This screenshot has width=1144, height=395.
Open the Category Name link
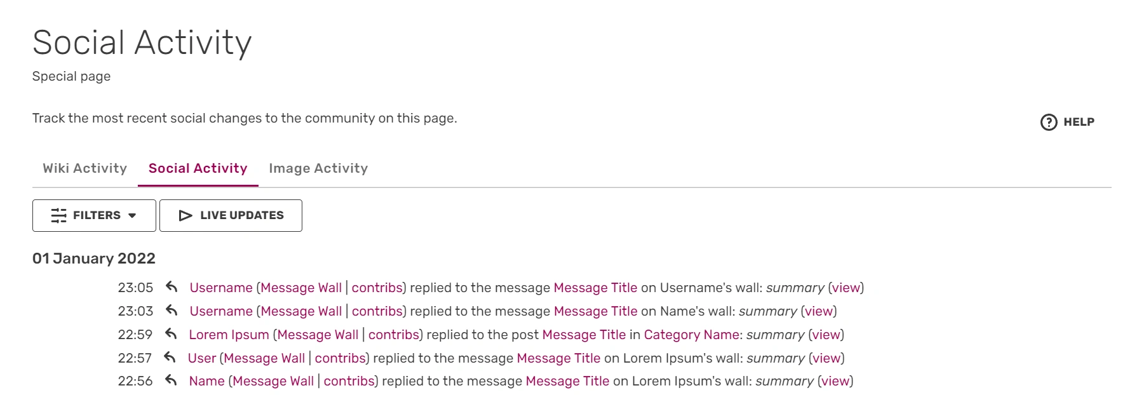click(x=691, y=335)
